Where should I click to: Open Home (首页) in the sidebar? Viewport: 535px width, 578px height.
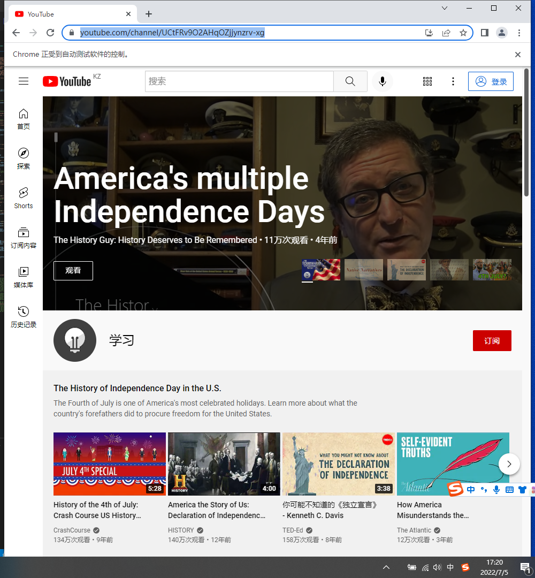click(x=24, y=118)
